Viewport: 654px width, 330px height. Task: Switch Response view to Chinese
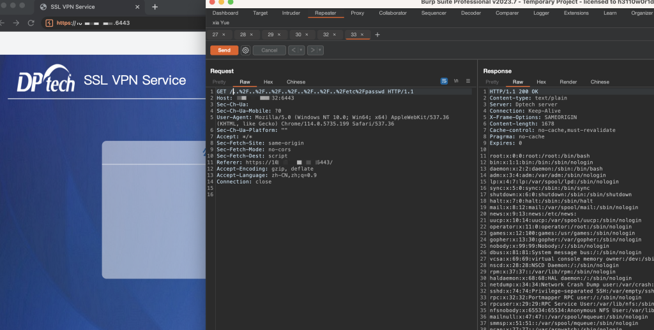[600, 82]
